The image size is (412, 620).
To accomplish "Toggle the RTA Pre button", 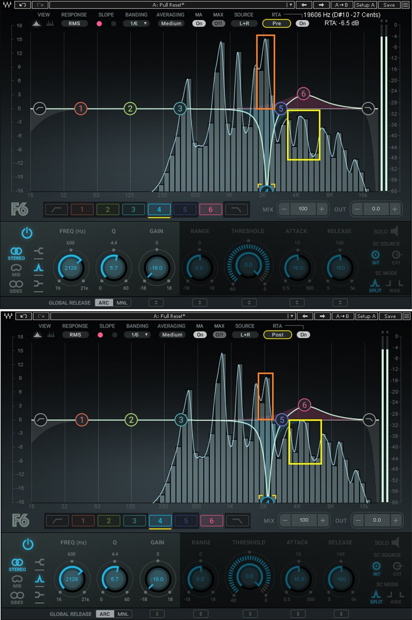I will point(276,23).
